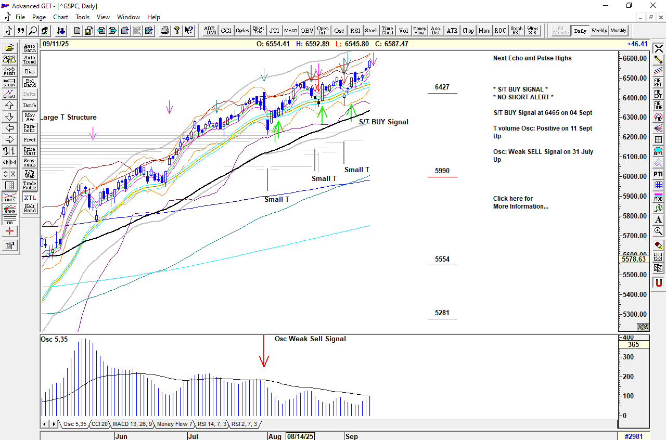Open the magnifier search tool
Screen dimensions: 666x440
click(33, 31)
